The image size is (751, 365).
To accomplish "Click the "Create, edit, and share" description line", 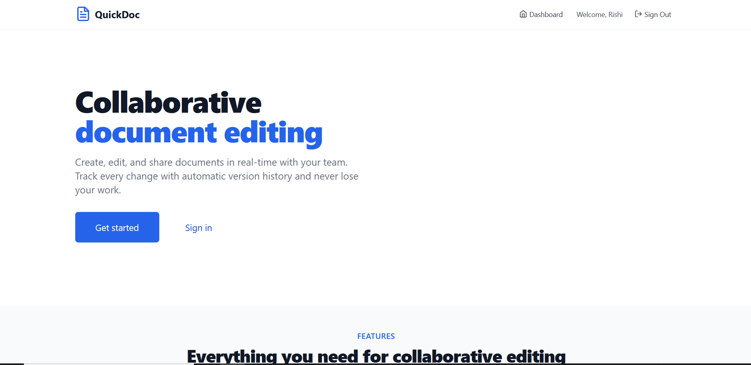I will (211, 163).
